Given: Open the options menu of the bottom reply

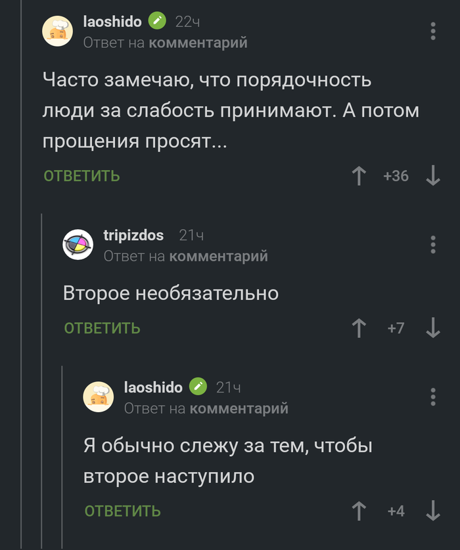Looking at the screenshot, I should [x=433, y=396].
